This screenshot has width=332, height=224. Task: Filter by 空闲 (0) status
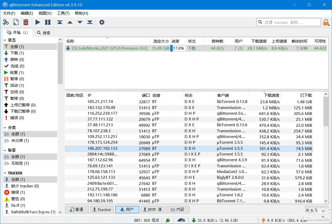click(x=30, y=92)
